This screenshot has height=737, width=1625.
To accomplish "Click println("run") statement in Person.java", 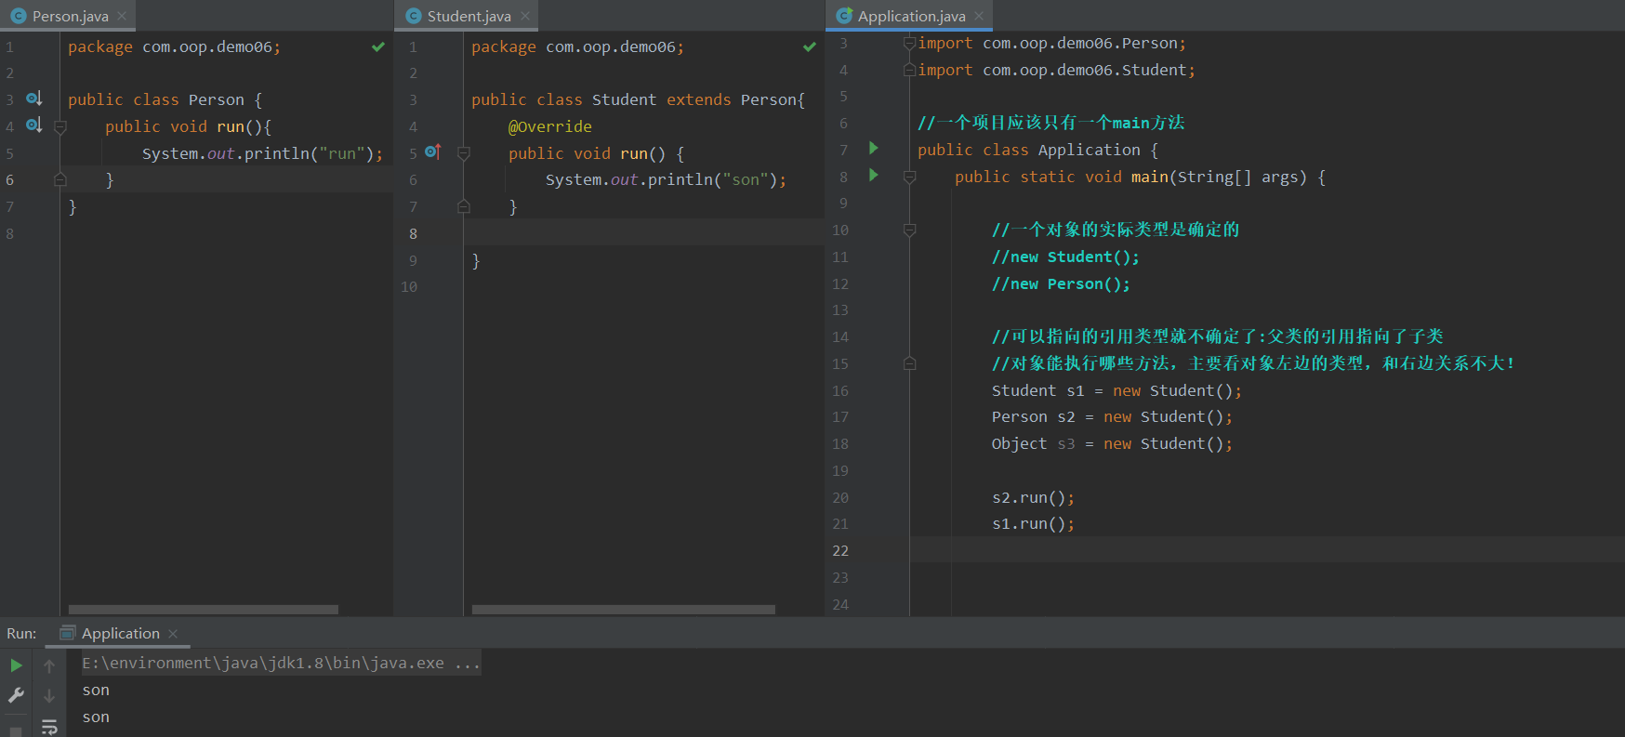I will (262, 153).
